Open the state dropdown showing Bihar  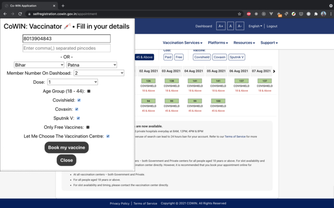[x=39, y=64]
